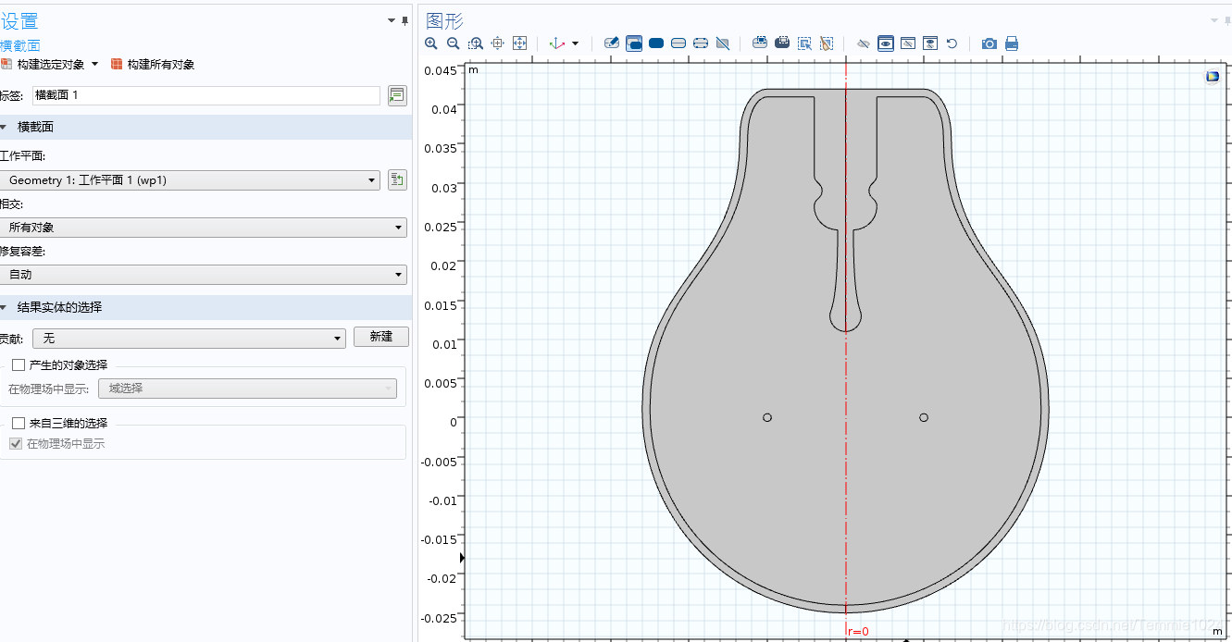Click the 图形 panel title
Image resolution: width=1232 pixels, height=642 pixels.
pos(444,21)
